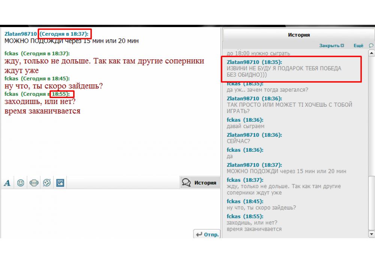Click fckas (18:55) name in history
The height and width of the screenshot is (263, 375).
coord(234,216)
